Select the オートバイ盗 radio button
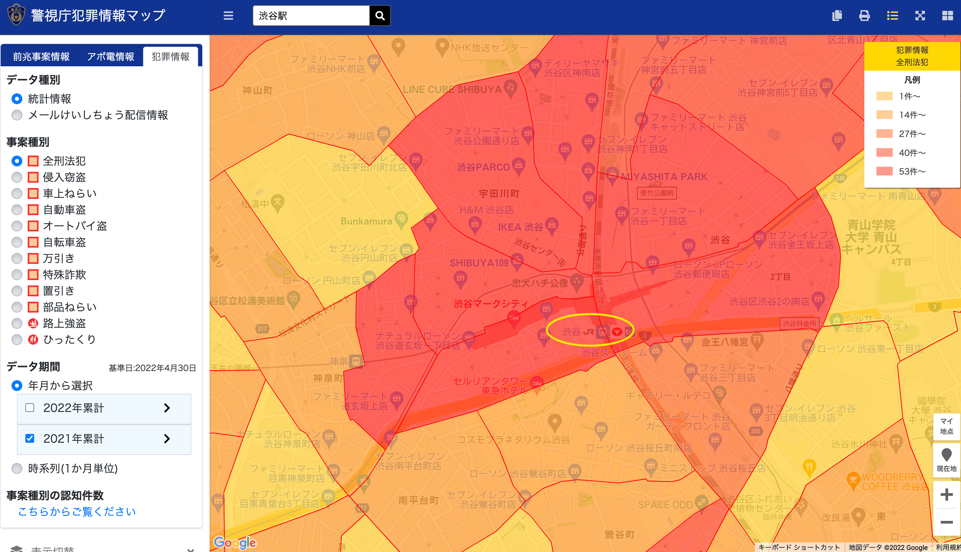Screen dimensions: 961x552 [x=17, y=226]
